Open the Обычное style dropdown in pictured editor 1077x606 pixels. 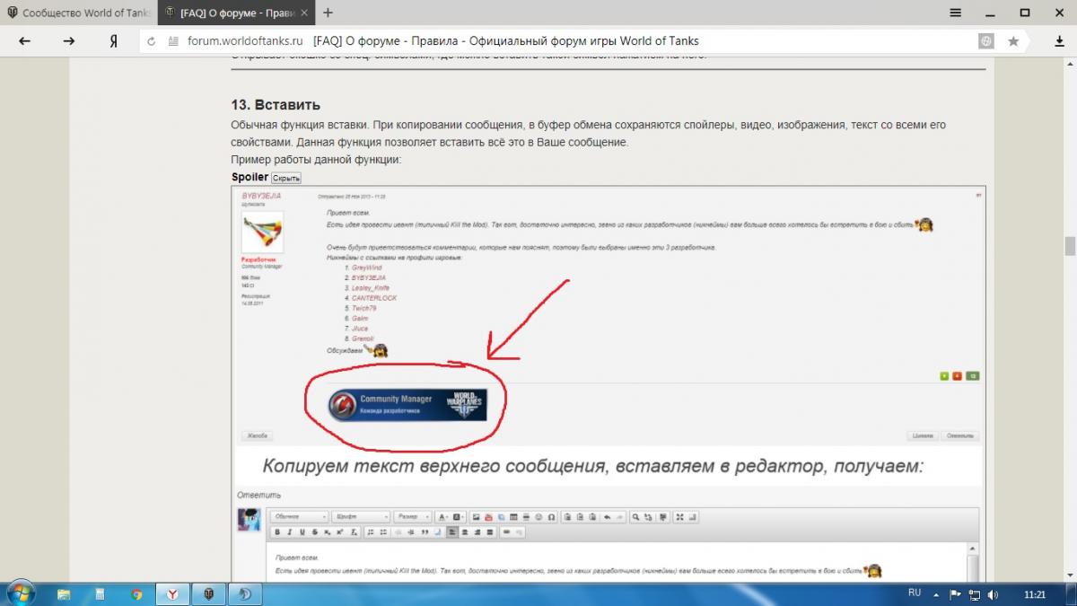coord(299,517)
